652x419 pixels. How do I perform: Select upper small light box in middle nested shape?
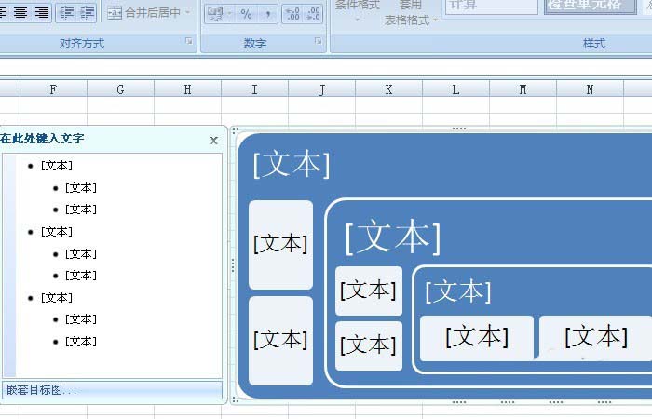coord(369,291)
